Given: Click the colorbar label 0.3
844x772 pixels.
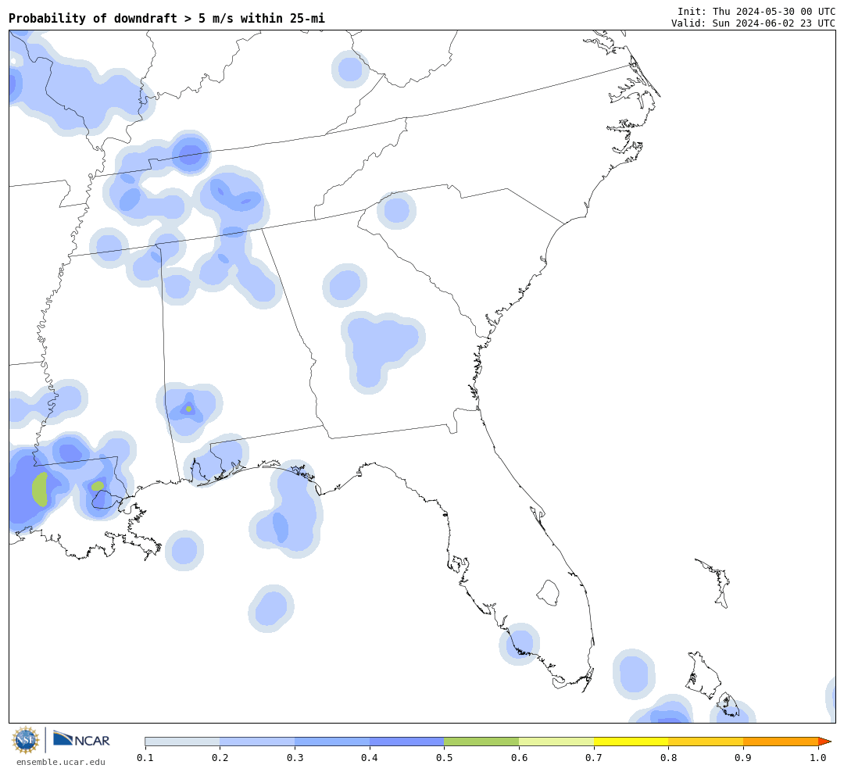Looking at the screenshot, I should coord(295,758).
